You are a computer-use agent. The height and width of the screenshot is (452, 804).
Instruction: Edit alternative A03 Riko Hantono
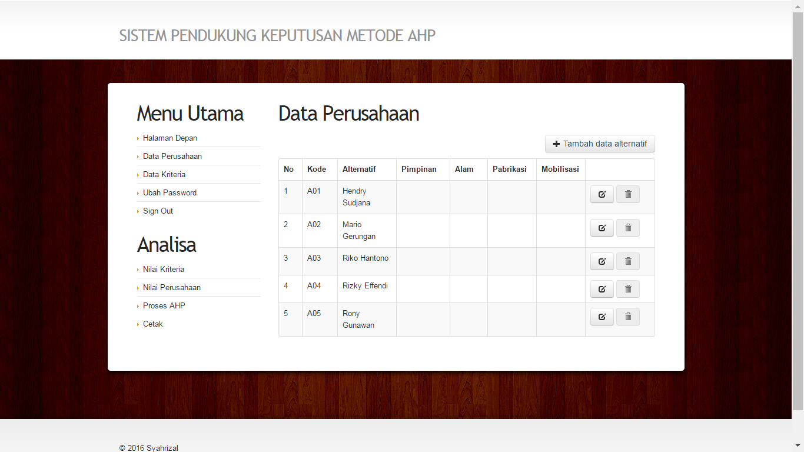pos(602,261)
